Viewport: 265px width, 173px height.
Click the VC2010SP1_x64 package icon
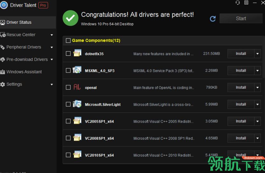click(x=77, y=154)
